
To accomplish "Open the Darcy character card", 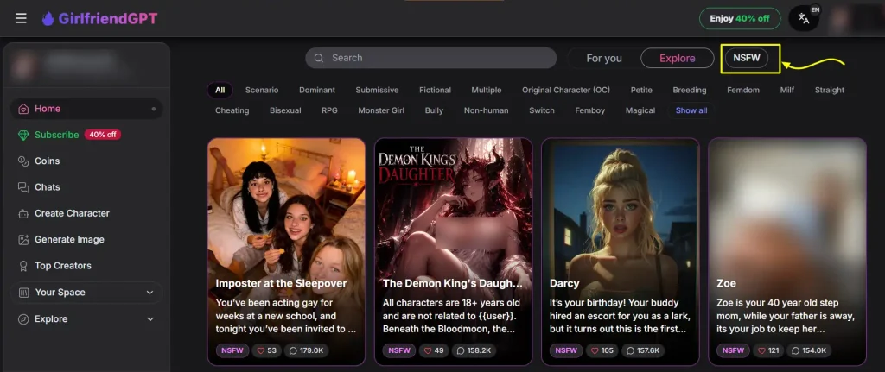I will pyautogui.click(x=621, y=251).
